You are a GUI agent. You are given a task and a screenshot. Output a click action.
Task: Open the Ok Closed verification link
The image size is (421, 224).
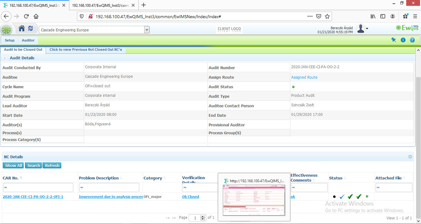[x=190, y=197]
